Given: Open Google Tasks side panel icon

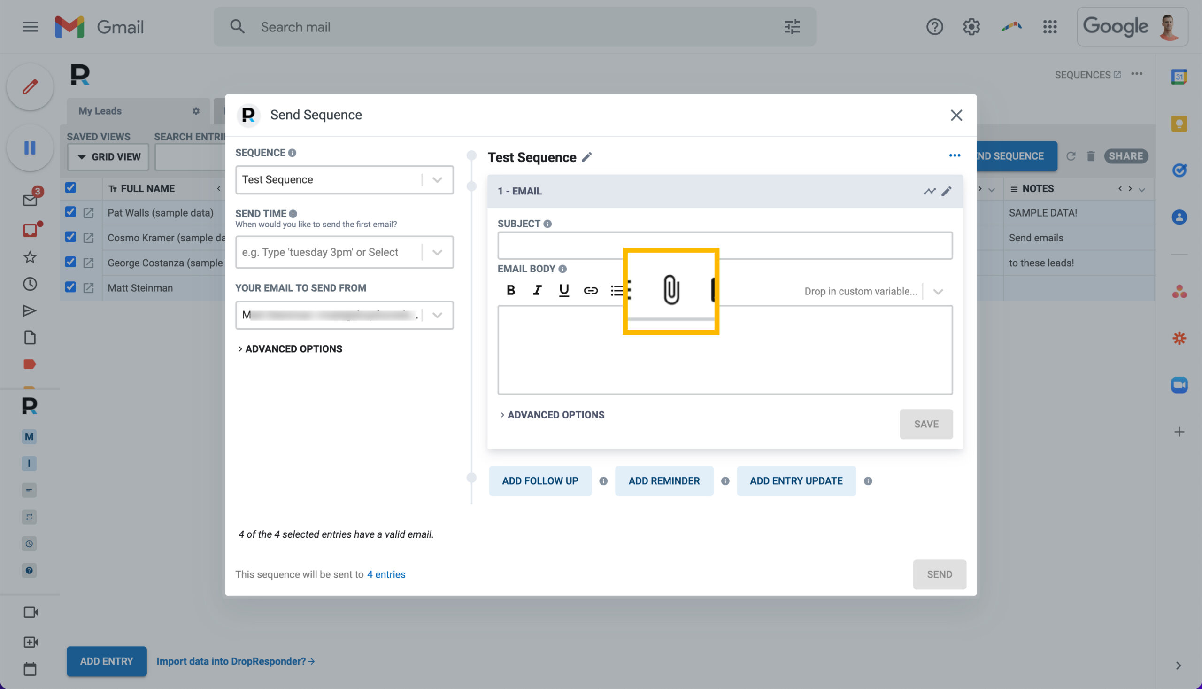Looking at the screenshot, I should coord(1179,170).
